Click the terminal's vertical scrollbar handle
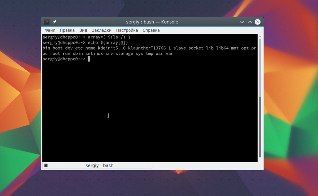This screenshot has height=196, width=318. (260, 127)
